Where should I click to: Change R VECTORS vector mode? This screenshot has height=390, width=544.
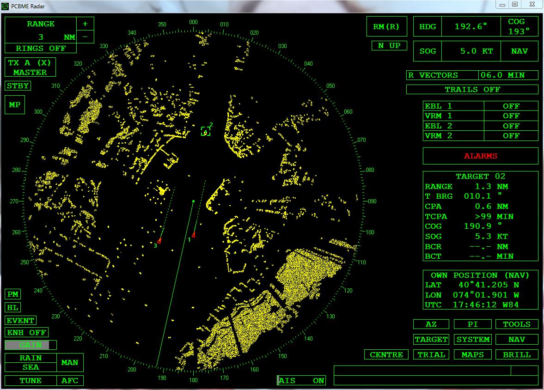pyautogui.click(x=442, y=75)
